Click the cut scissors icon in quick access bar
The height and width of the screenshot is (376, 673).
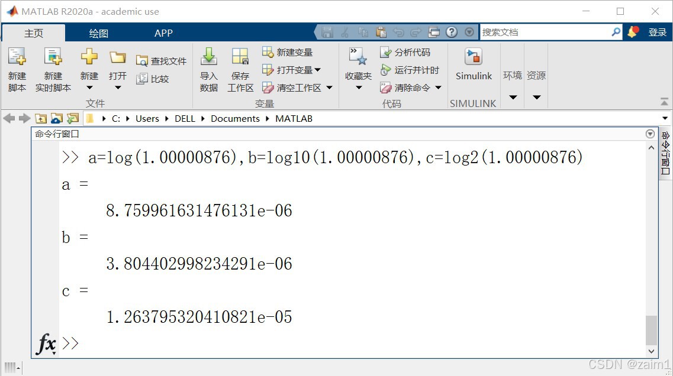click(x=345, y=32)
